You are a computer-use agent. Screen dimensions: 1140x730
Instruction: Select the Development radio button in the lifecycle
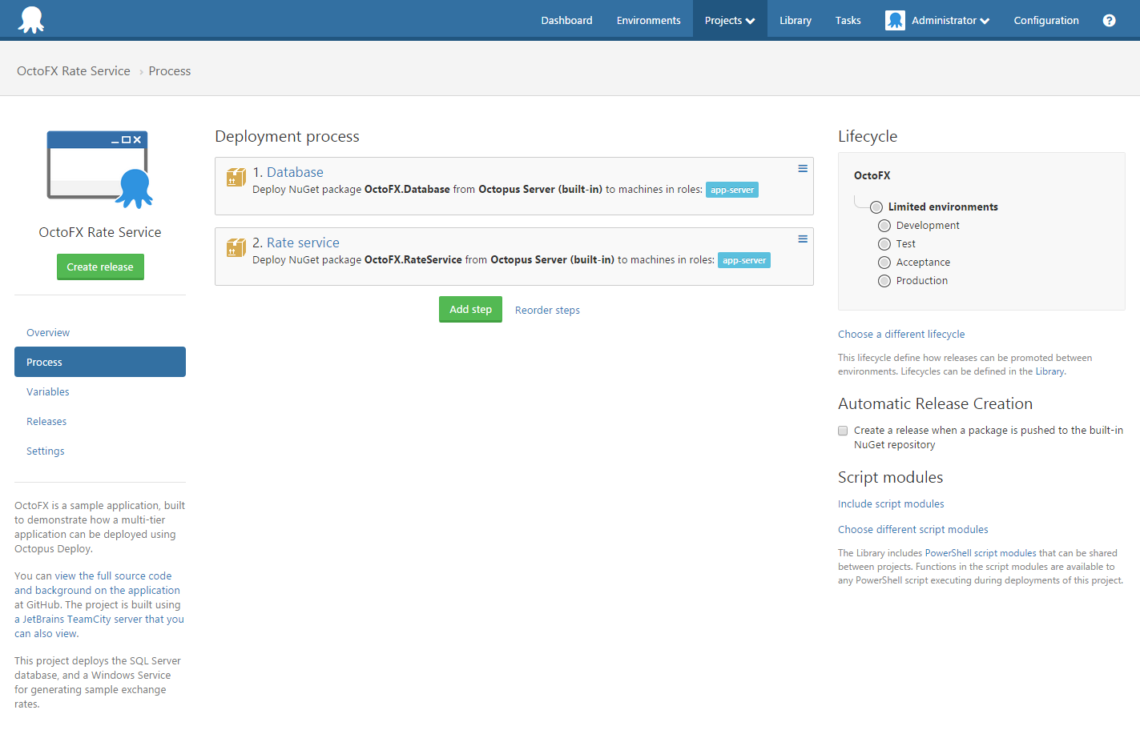click(x=884, y=225)
